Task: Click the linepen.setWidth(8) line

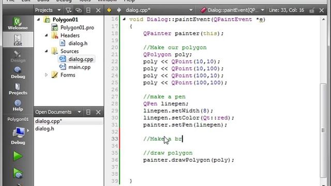Action: [x=178, y=111]
